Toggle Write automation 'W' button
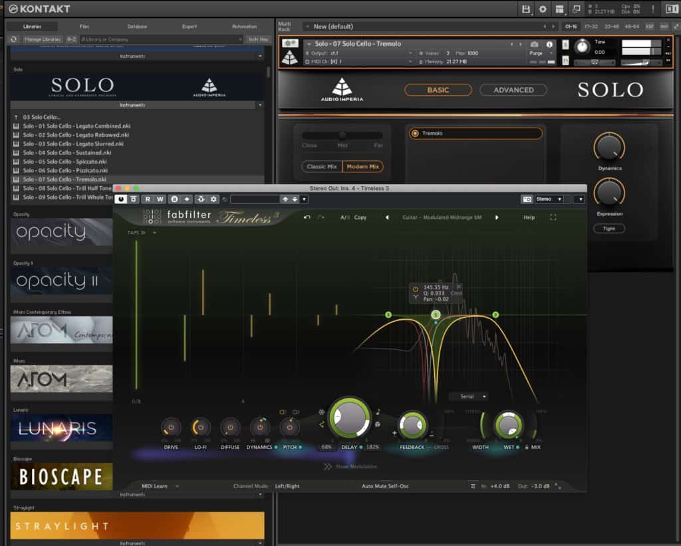 [x=160, y=199]
